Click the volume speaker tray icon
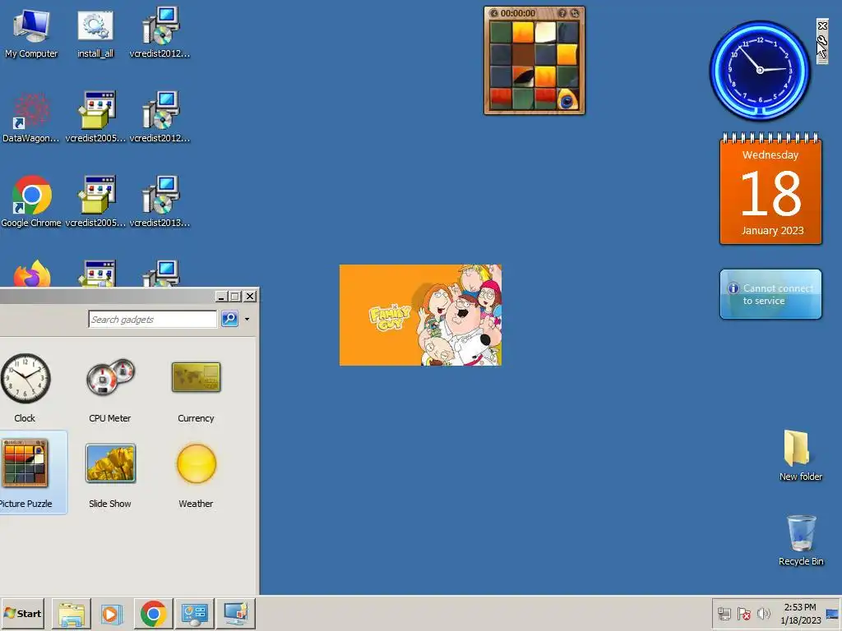Viewport: 842px width, 631px height. coord(763,614)
